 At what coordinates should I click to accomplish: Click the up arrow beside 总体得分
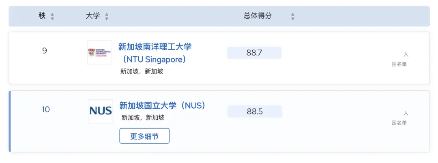(x=293, y=14)
